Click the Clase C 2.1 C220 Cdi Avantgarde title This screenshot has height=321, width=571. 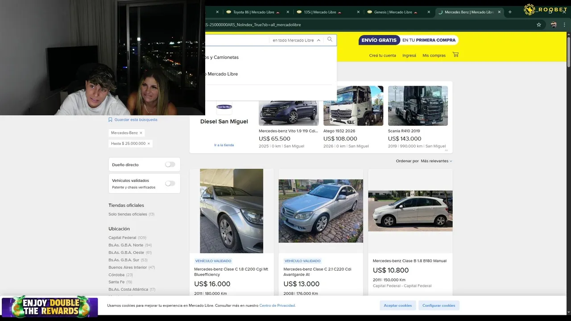(x=317, y=272)
